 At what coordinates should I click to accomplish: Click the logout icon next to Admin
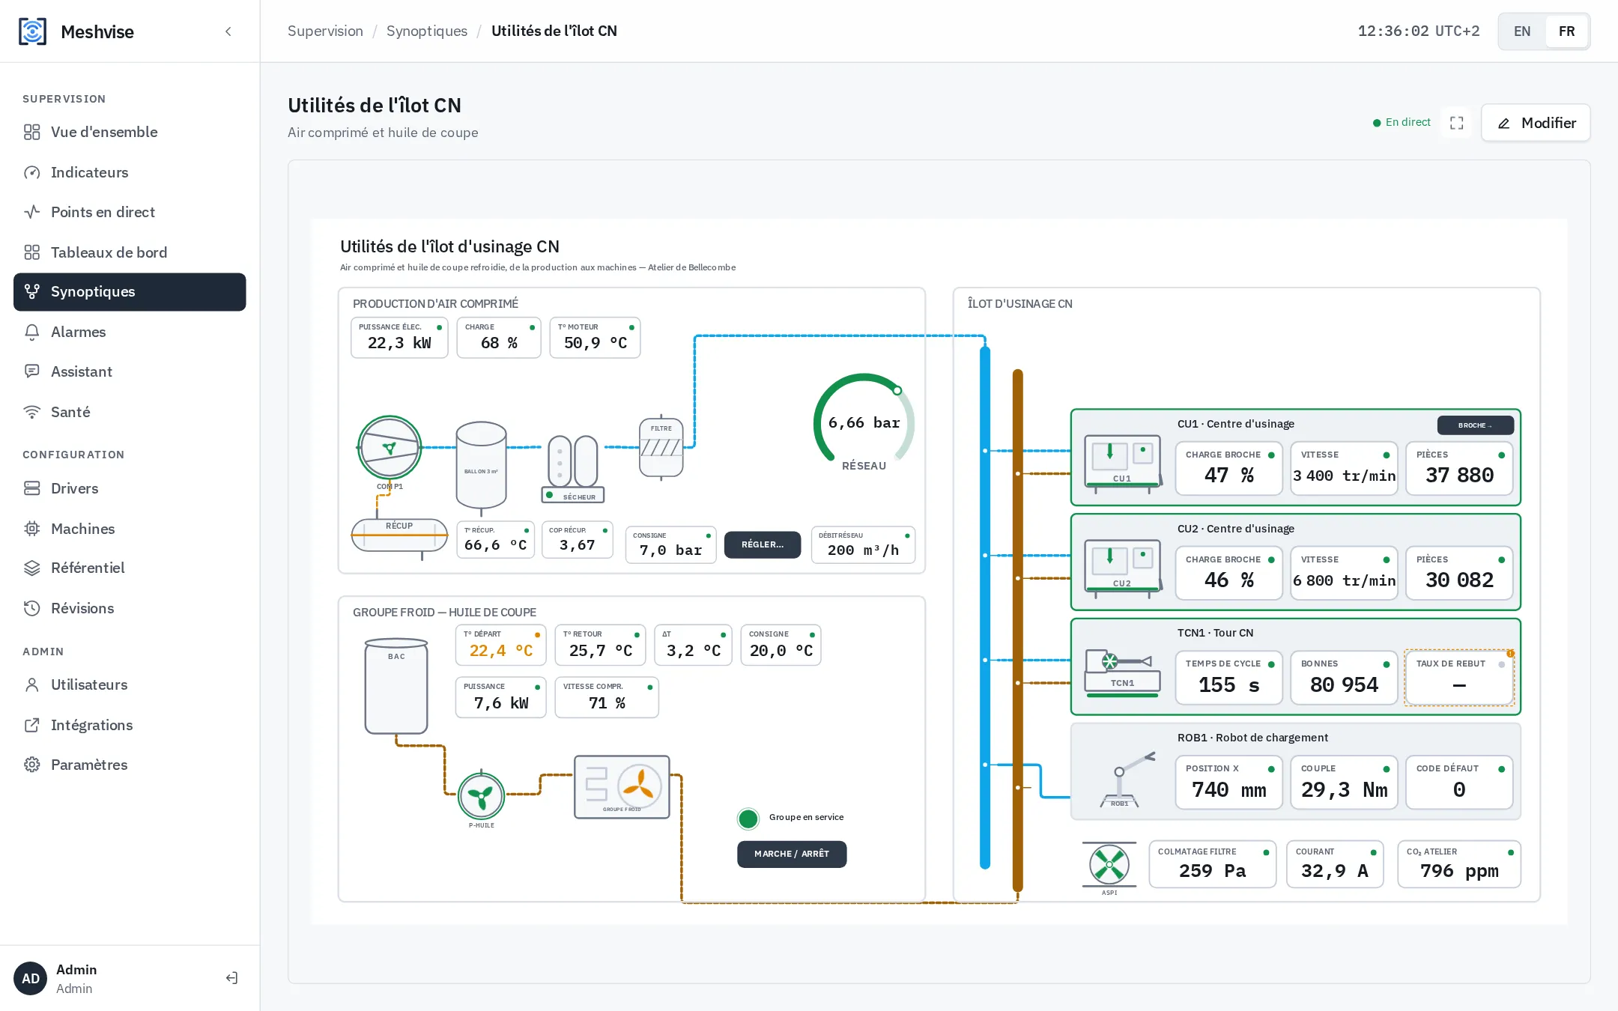[231, 978]
